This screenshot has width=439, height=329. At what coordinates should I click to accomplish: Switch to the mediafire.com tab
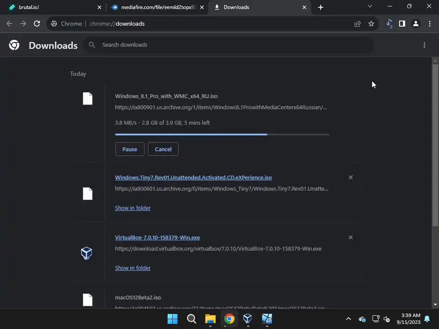pos(157,7)
